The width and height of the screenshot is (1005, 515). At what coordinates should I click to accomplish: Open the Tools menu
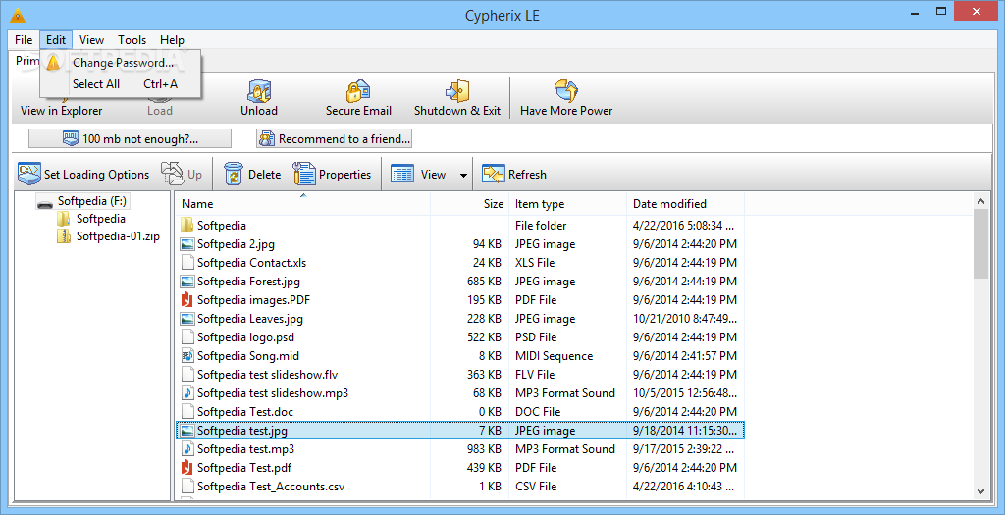coord(132,39)
